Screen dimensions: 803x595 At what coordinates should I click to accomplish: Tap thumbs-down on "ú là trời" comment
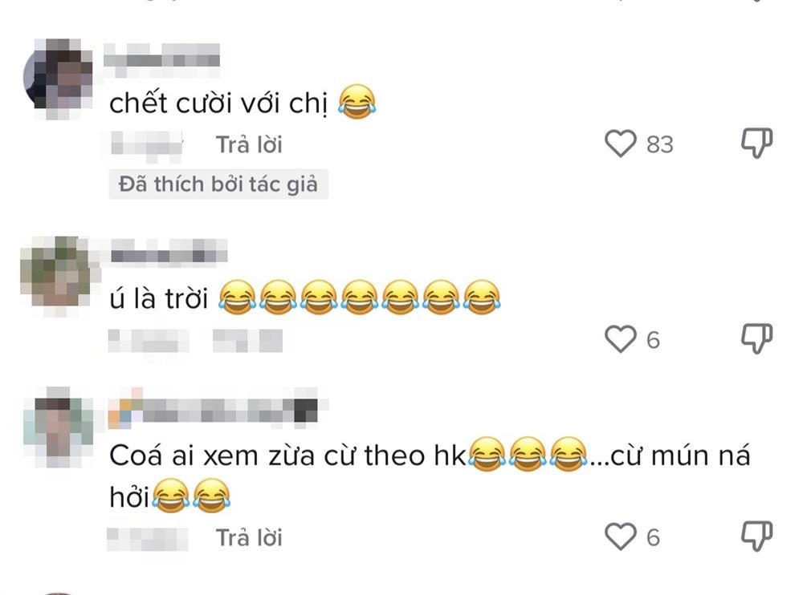(x=756, y=338)
